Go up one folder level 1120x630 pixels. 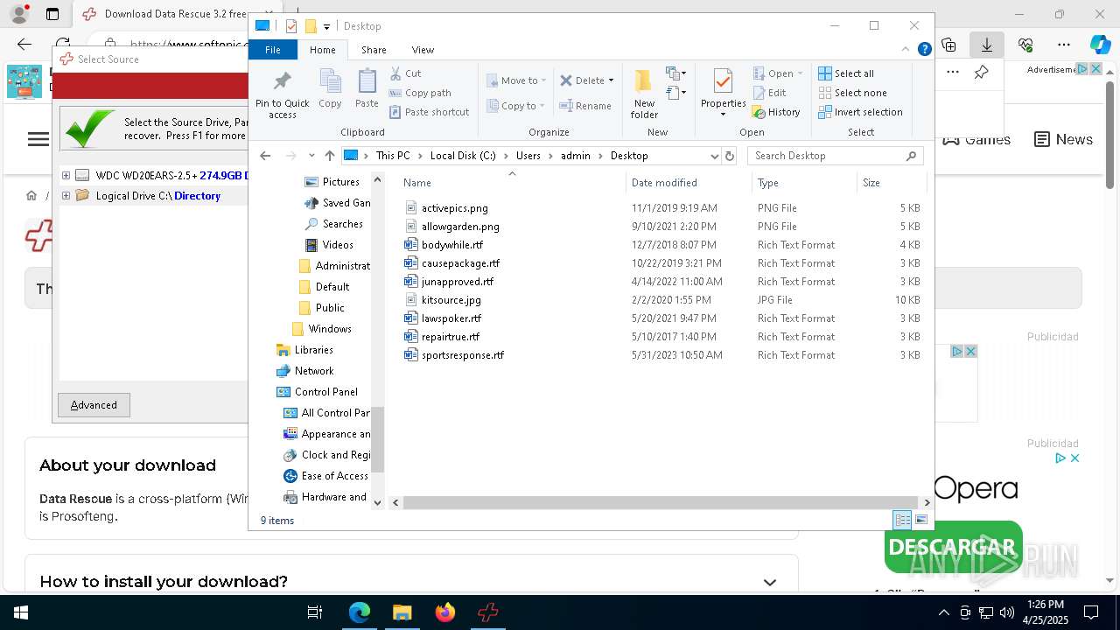[x=329, y=156]
